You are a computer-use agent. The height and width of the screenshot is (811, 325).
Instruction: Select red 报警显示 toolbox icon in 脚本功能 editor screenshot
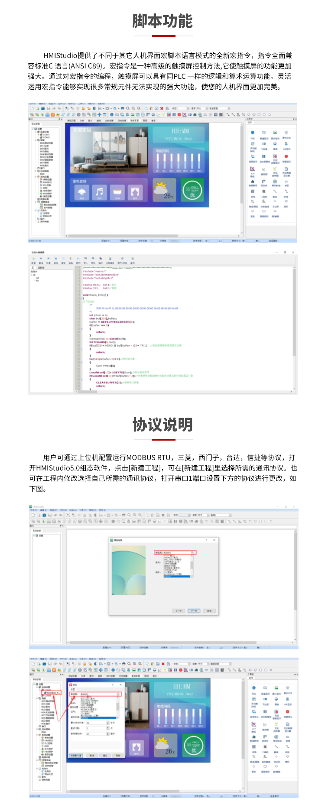(x=286, y=156)
